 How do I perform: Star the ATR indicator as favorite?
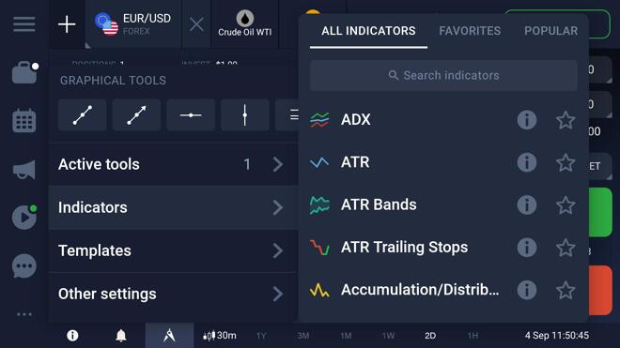coord(566,162)
